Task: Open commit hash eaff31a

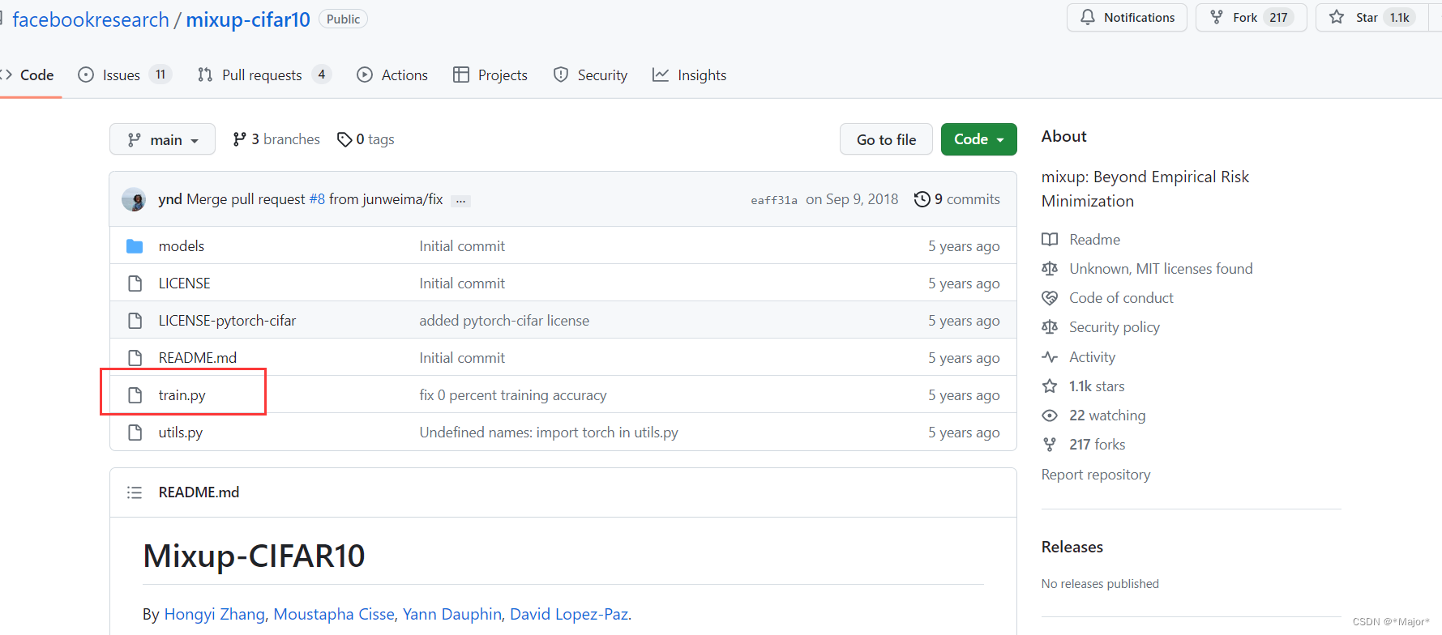Action: pos(774,200)
